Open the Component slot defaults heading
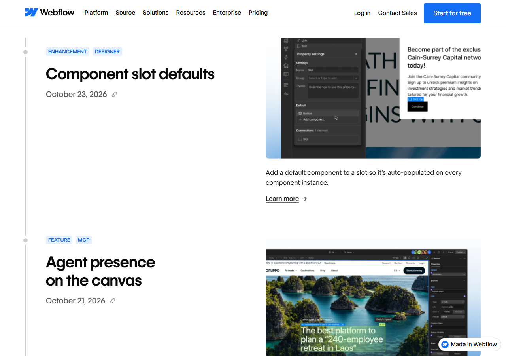 point(130,74)
